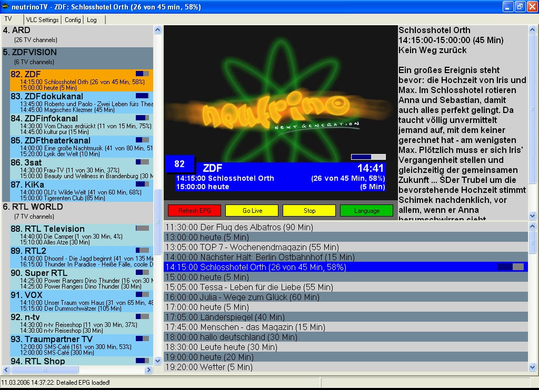Click channel list horizontal scroll right arrow

click(149, 370)
